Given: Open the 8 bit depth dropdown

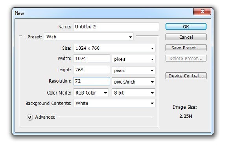Looking at the screenshot, I should click(x=134, y=93).
